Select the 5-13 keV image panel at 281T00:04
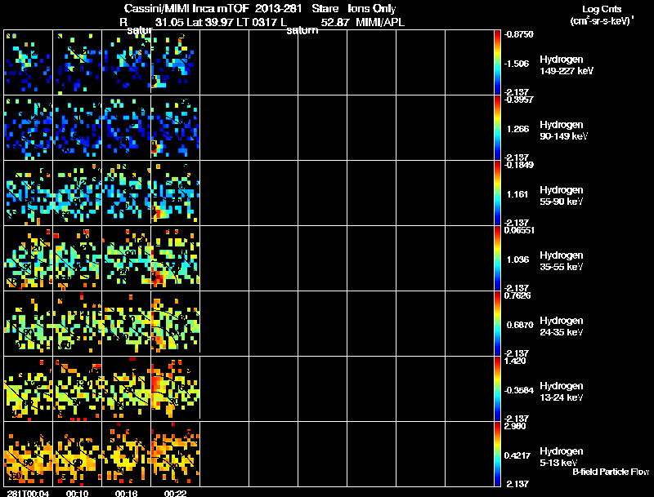The width and height of the screenshot is (654, 497). click(29, 455)
